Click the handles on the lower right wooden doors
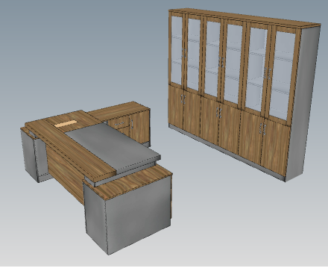The height and width of the screenshot is (274, 328). click(262, 129)
